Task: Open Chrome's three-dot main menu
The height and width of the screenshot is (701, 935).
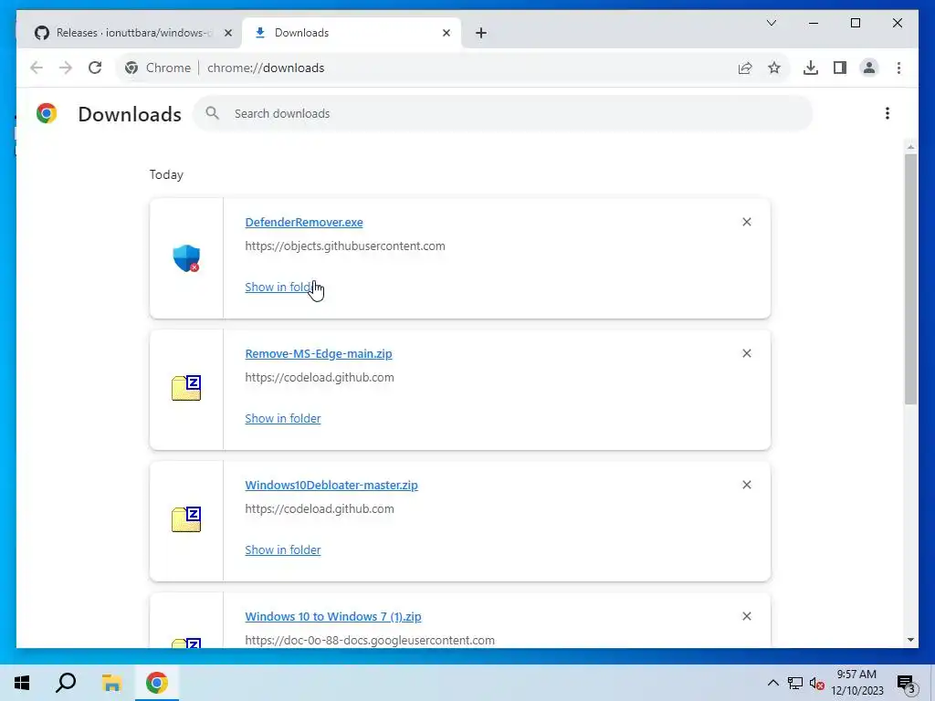Action: [898, 68]
